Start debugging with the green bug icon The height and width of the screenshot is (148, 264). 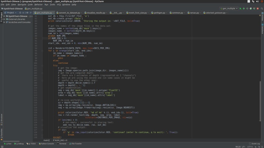tap(244, 8)
